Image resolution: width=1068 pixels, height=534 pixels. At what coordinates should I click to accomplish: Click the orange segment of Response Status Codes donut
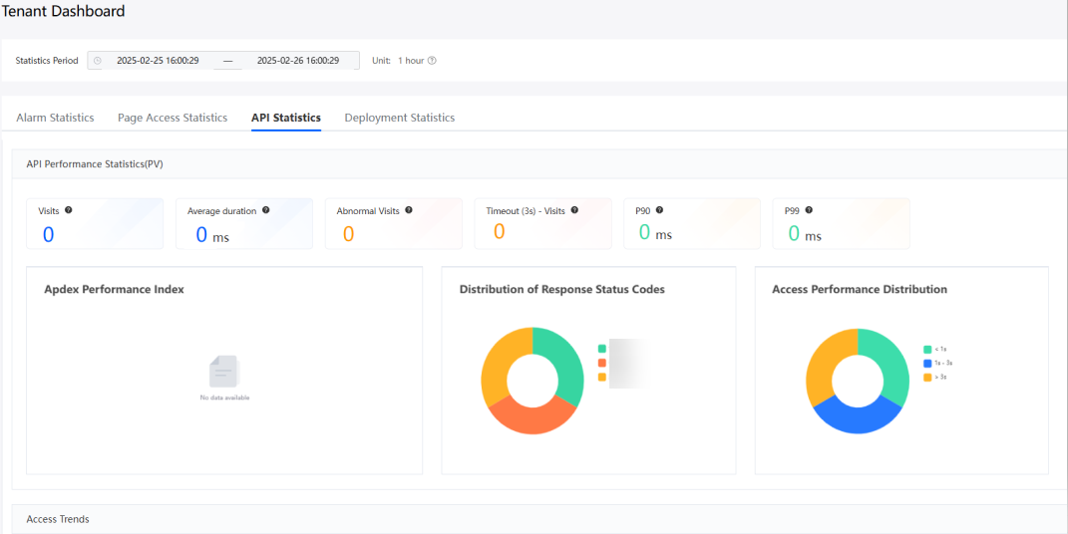click(533, 420)
